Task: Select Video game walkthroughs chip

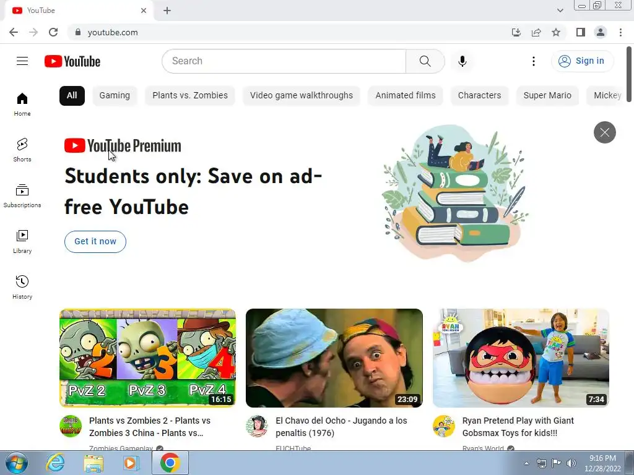Action: (302, 96)
